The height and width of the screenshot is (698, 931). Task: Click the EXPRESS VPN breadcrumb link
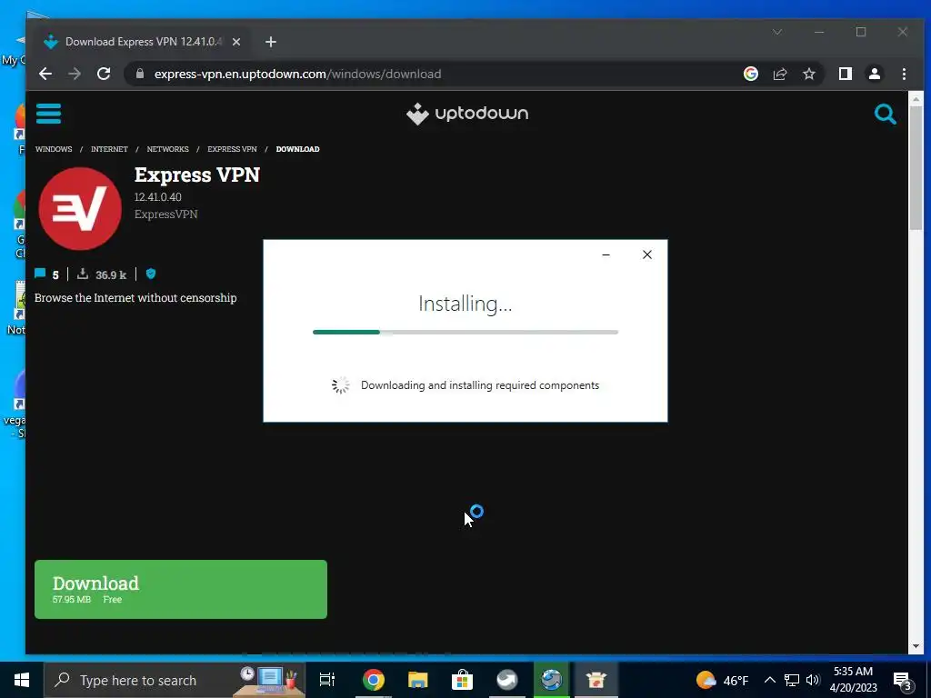[x=232, y=149]
